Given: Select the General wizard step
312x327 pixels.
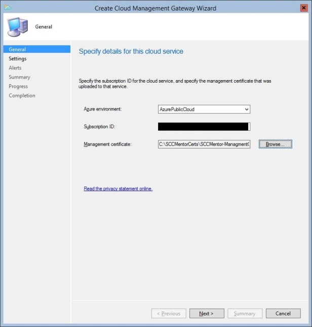Looking at the screenshot, I should pyautogui.click(x=37, y=49).
